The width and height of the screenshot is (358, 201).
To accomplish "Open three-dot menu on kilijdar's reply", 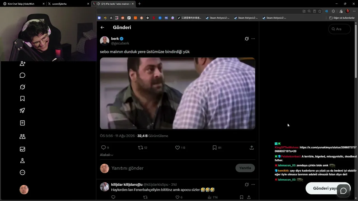I will point(253,185).
